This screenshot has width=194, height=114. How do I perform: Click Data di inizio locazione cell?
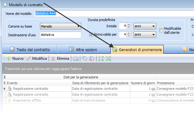pyautogui.click(x=101, y=100)
